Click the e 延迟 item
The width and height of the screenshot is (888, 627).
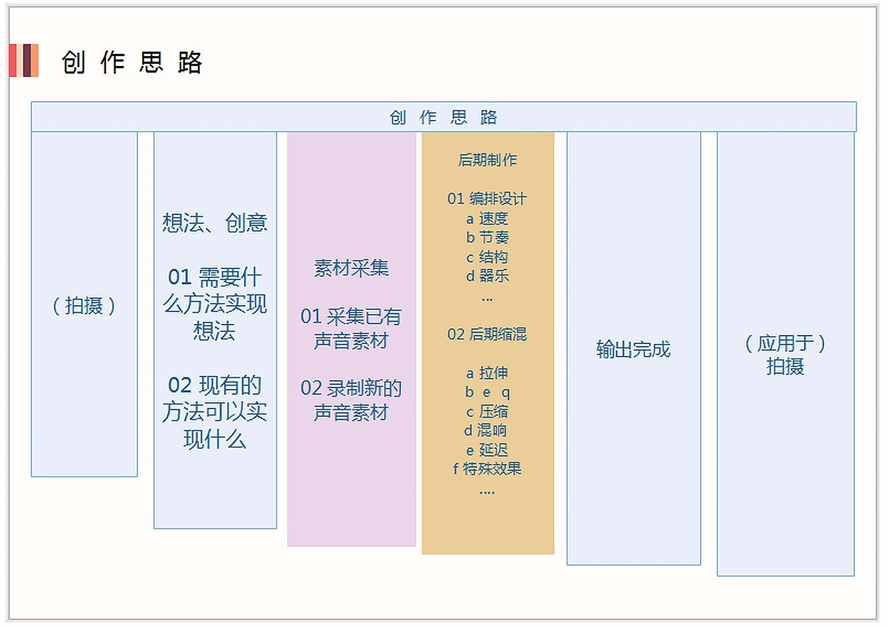click(x=487, y=449)
